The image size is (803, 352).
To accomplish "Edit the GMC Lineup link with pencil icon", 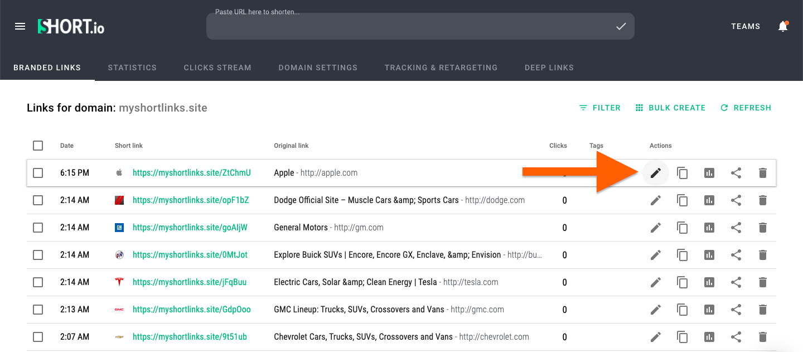I will pos(655,310).
